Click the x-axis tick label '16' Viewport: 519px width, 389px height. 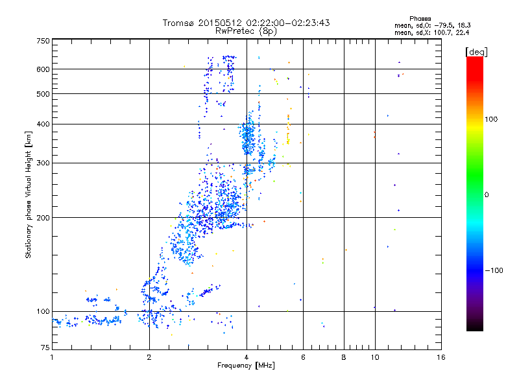tap(441, 357)
